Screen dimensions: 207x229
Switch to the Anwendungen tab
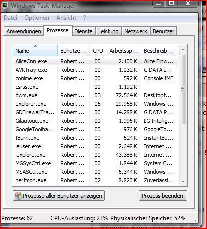point(24,31)
